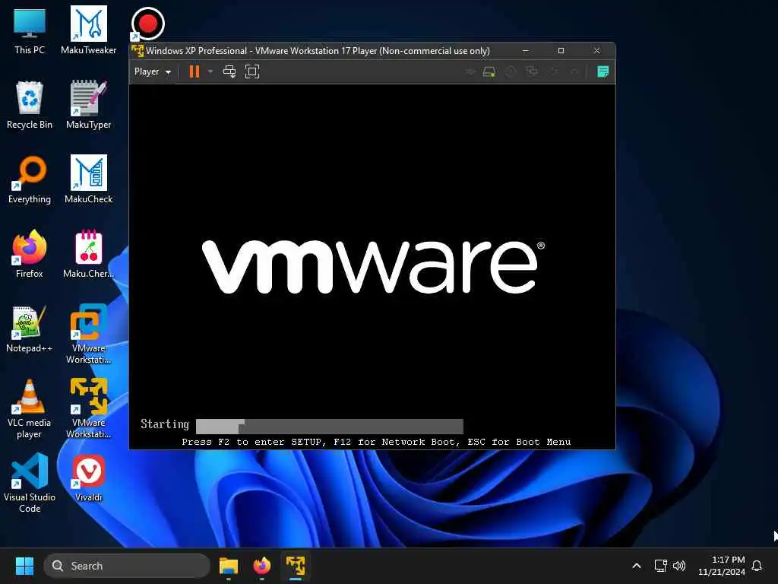
Task: Open the Player menu dropdown
Action: pyautogui.click(x=152, y=71)
